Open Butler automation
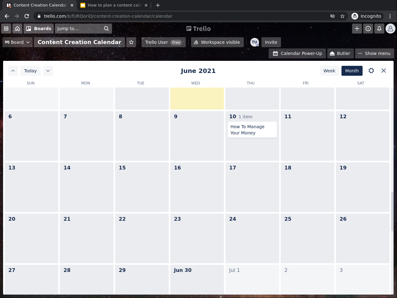 coord(340,53)
